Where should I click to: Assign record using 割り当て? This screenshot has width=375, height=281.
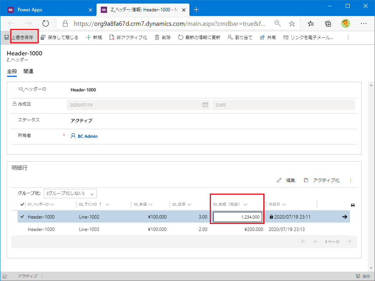pos(240,37)
